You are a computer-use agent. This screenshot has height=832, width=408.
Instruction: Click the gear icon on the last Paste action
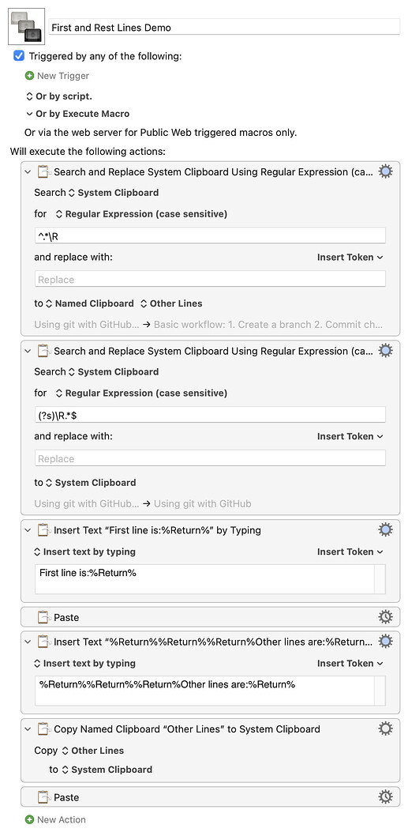[385, 797]
